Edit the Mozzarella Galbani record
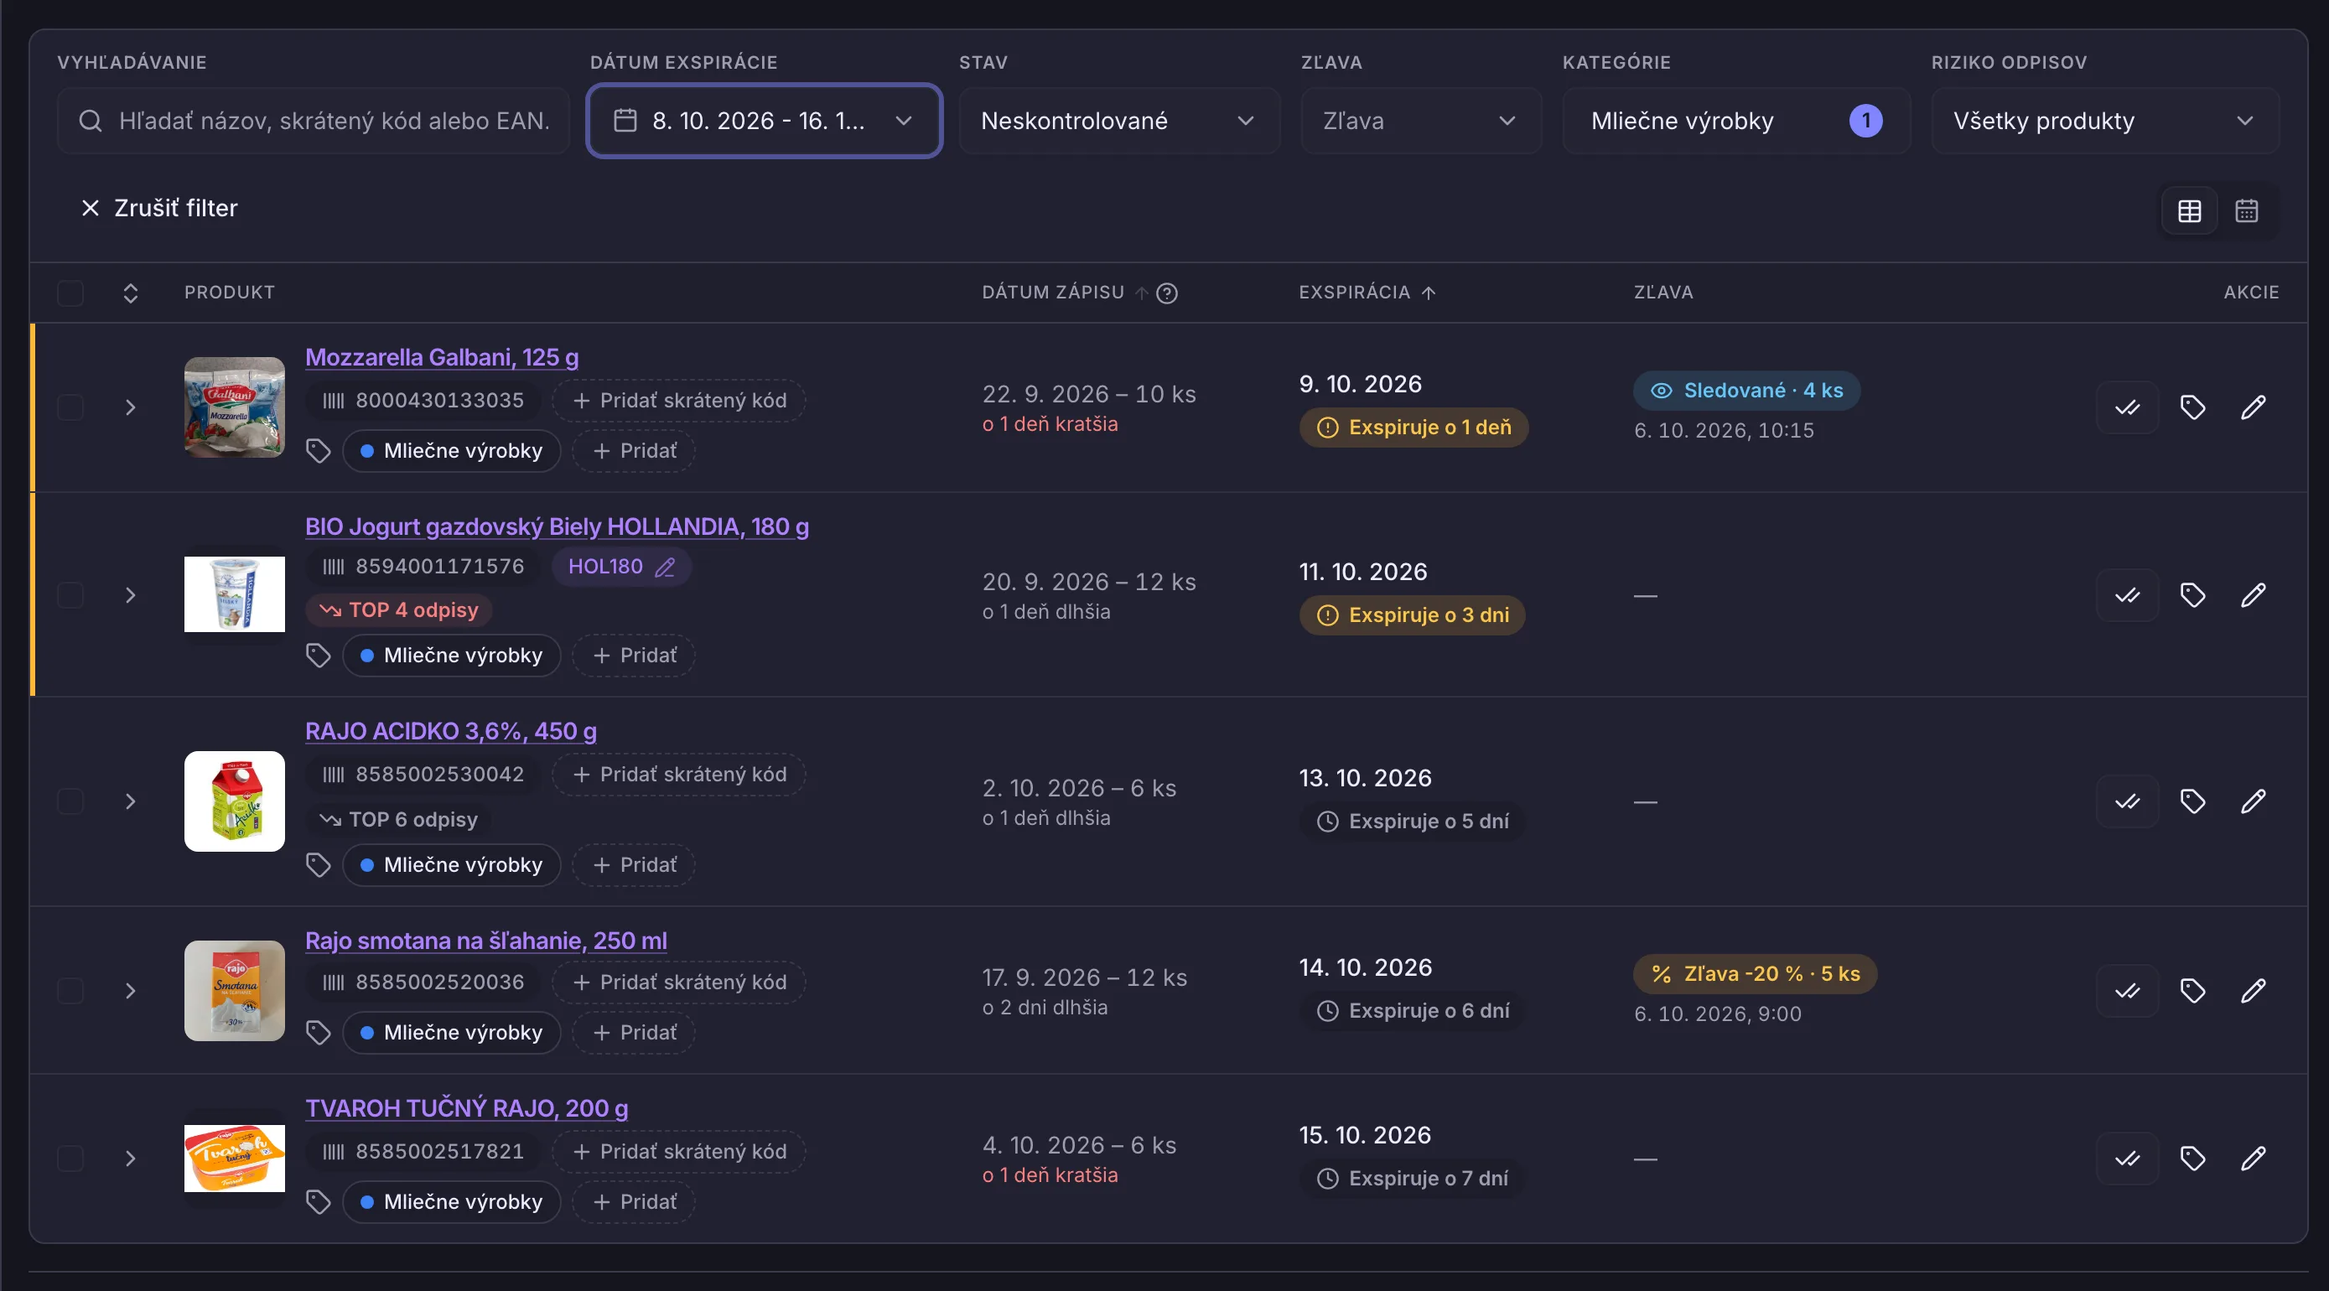The width and height of the screenshot is (2329, 1291). pos(2253,407)
